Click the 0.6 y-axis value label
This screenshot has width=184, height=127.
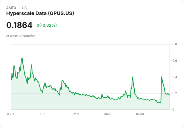point(174,61)
